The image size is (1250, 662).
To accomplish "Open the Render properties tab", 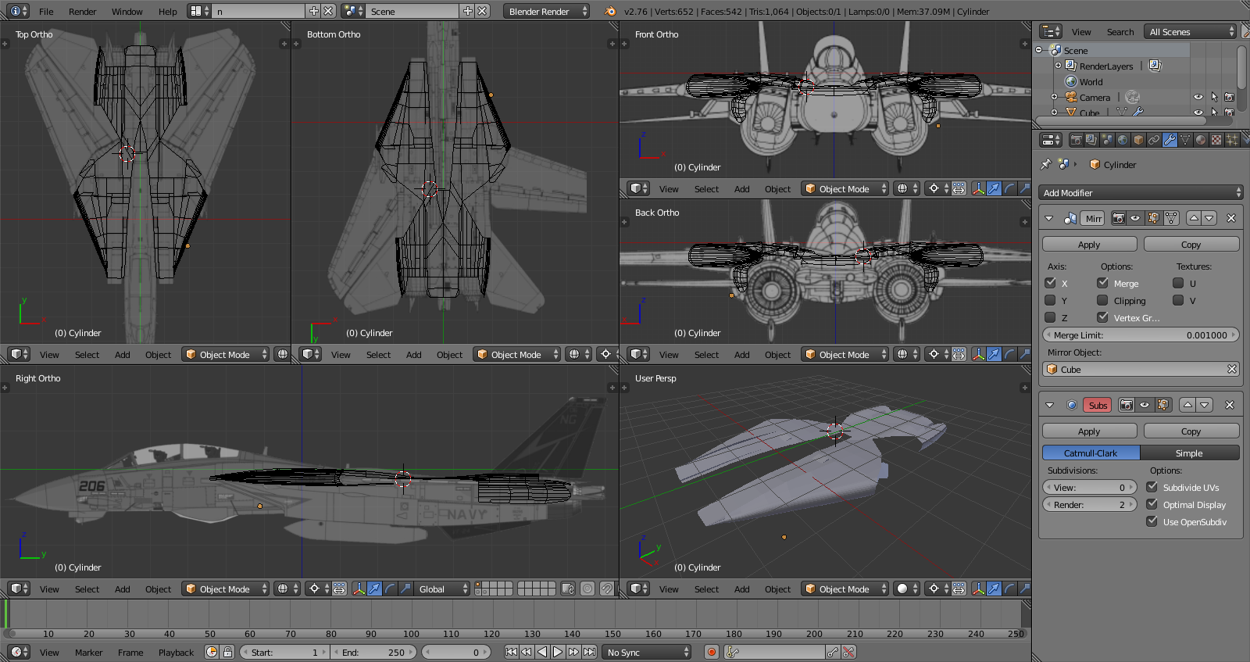I will (1077, 140).
